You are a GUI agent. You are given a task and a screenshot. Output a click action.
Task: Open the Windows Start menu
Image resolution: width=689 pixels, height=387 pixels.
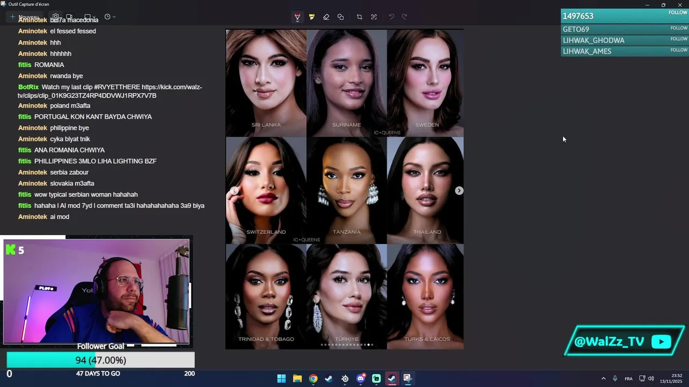point(282,378)
